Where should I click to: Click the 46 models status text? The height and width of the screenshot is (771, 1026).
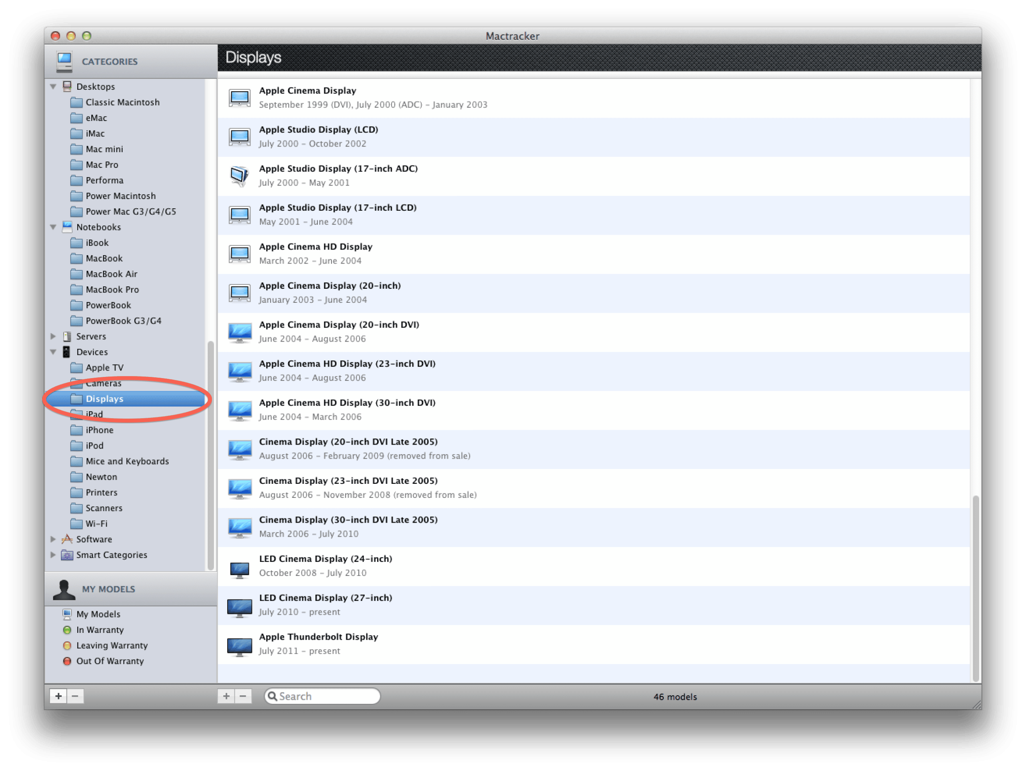click(675, 697)
